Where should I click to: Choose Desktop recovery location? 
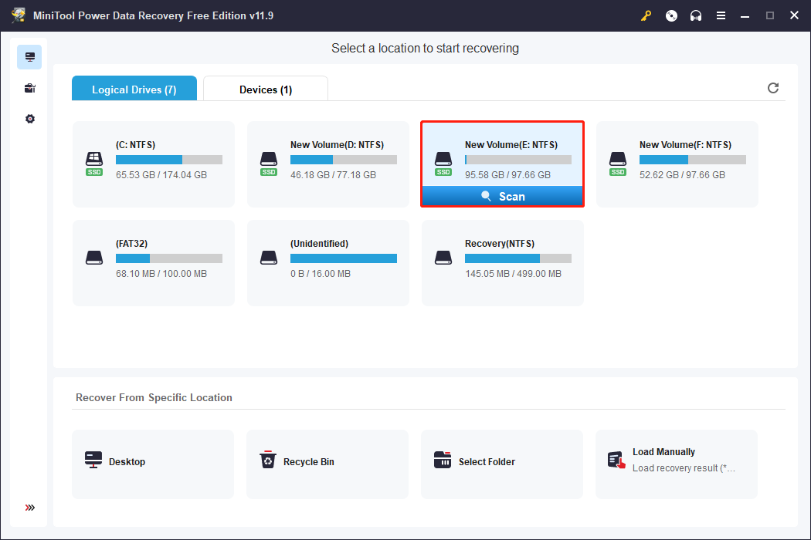click(x=153, y=464)
